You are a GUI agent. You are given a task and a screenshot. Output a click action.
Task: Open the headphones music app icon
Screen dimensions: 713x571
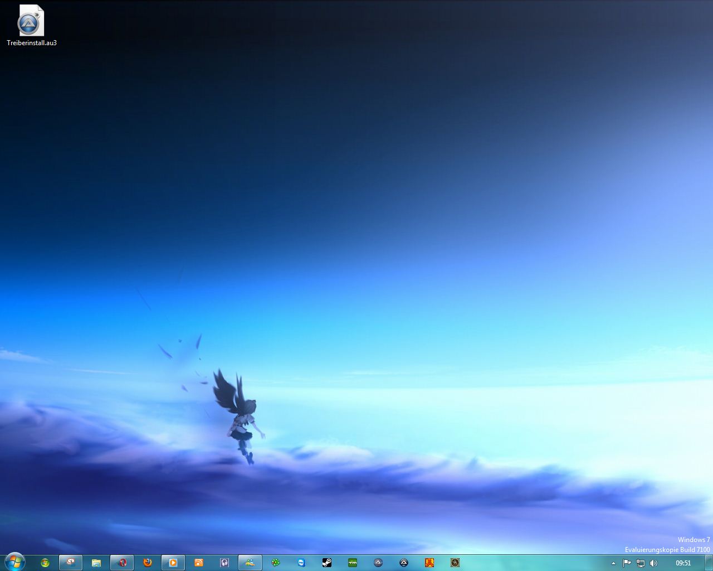224,563
